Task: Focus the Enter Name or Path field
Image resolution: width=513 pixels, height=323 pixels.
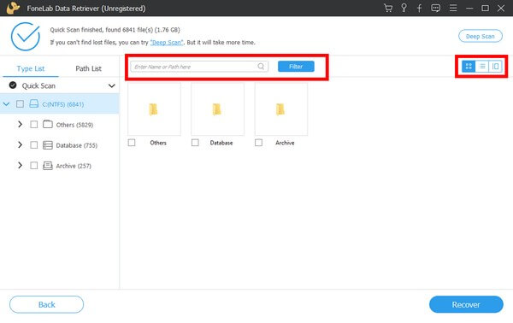Action: coord(199,67)
